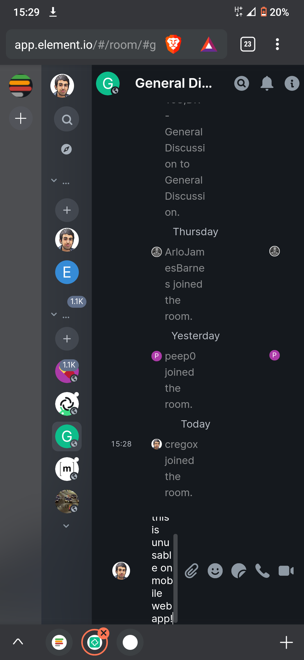
Task: Open the 23 browser tabs switcher
Action: (248, 44)
